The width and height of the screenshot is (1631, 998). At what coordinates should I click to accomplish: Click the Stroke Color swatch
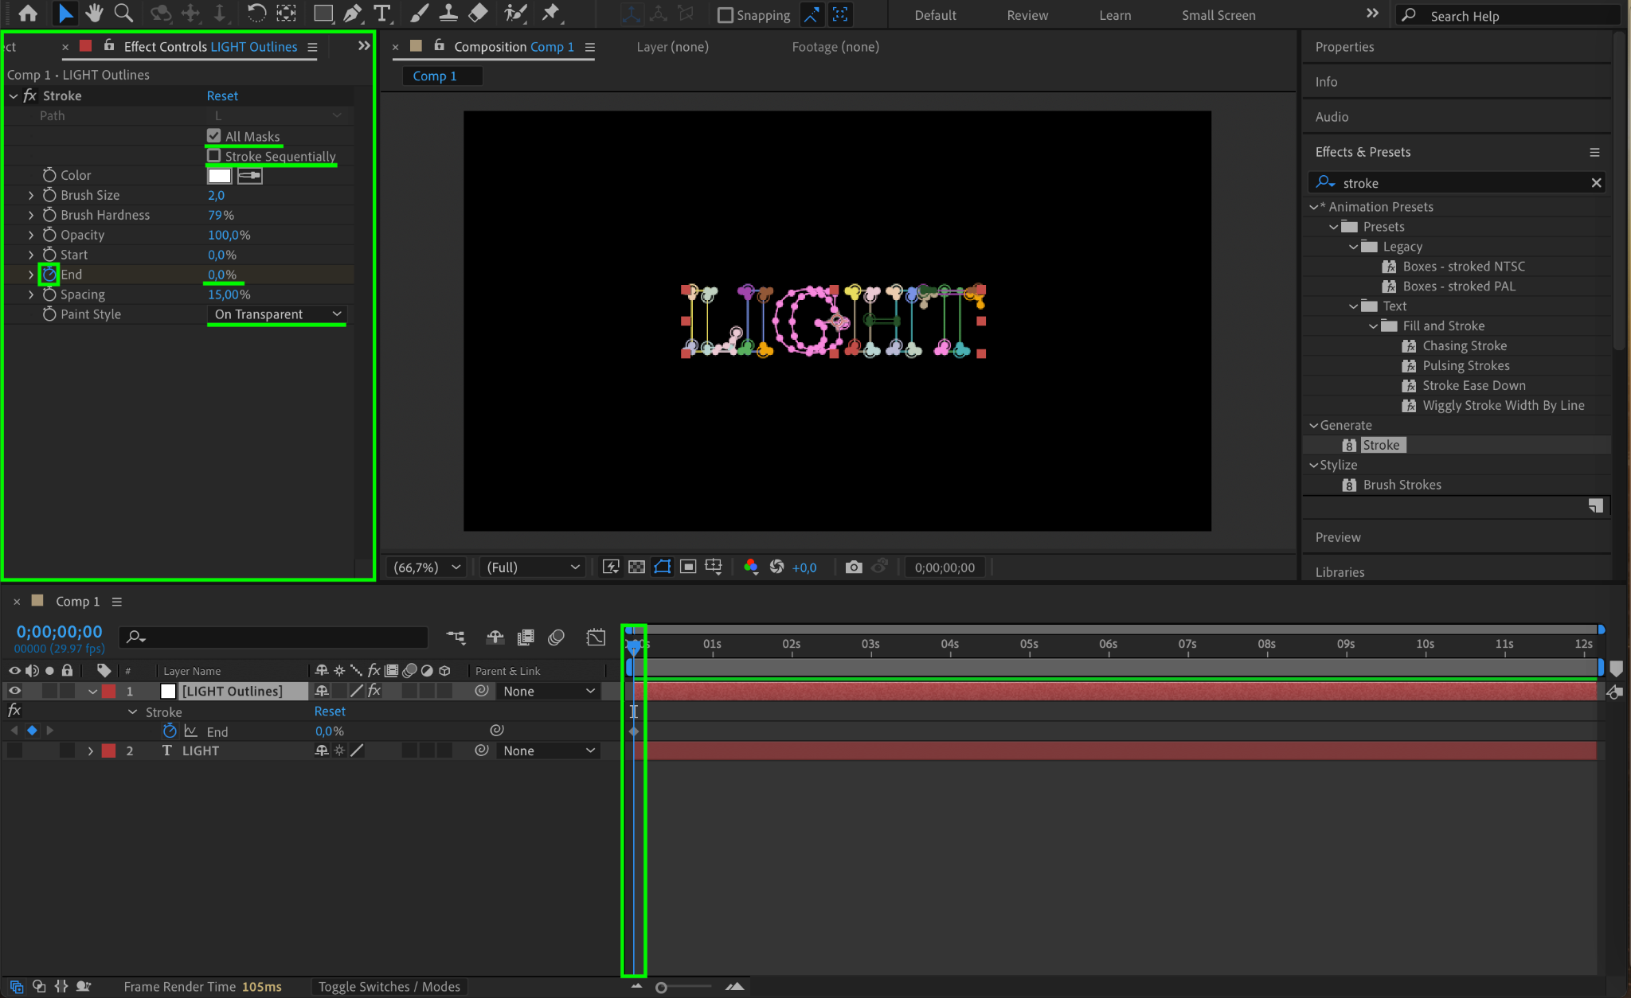pyautogui.click(x=219, y=175)
